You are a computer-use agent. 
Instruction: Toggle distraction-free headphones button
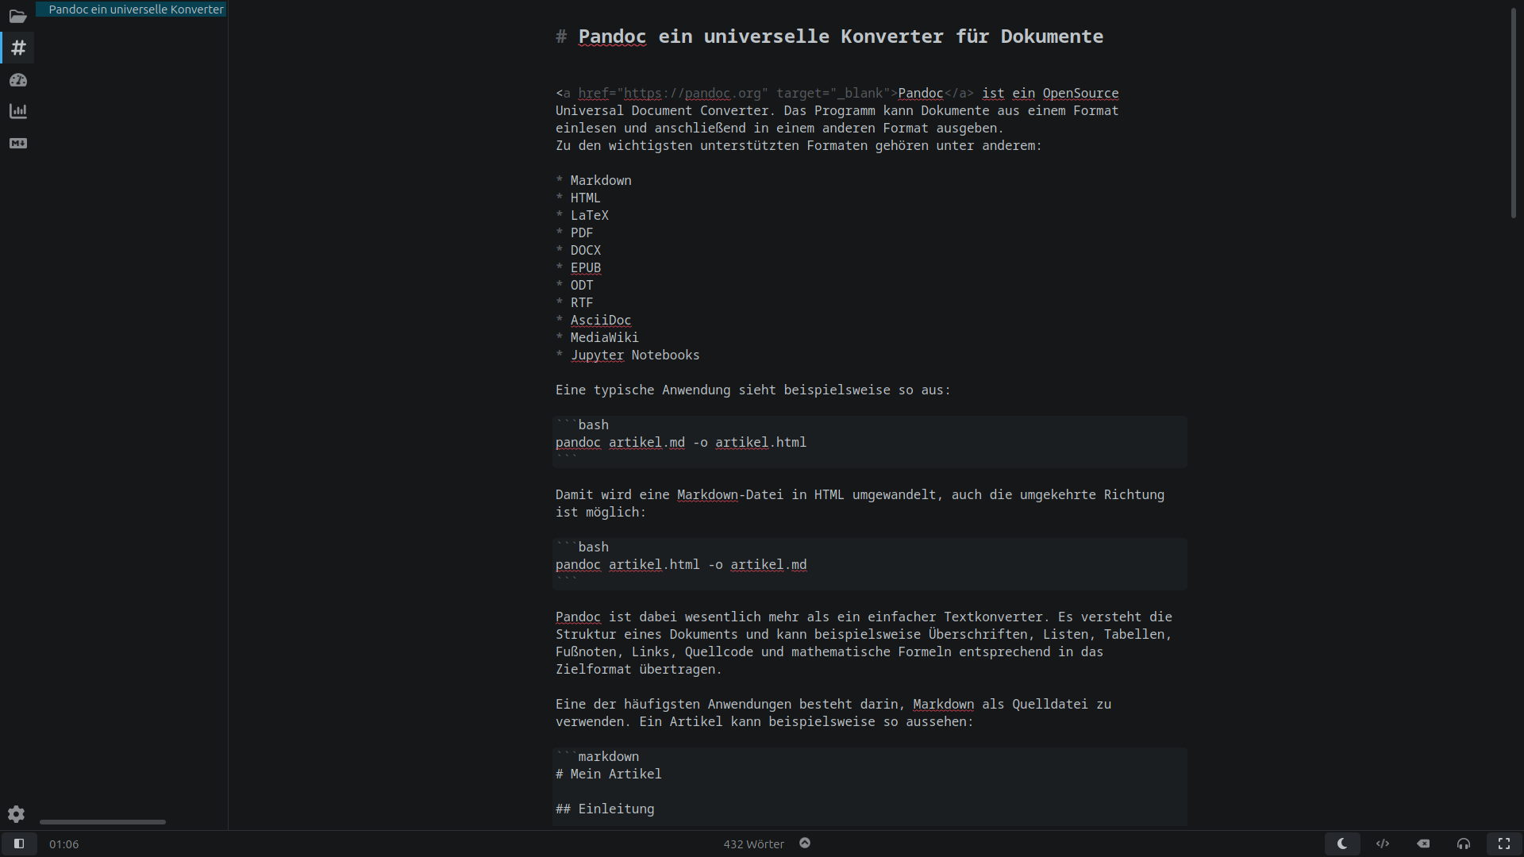click(1464, 844)
